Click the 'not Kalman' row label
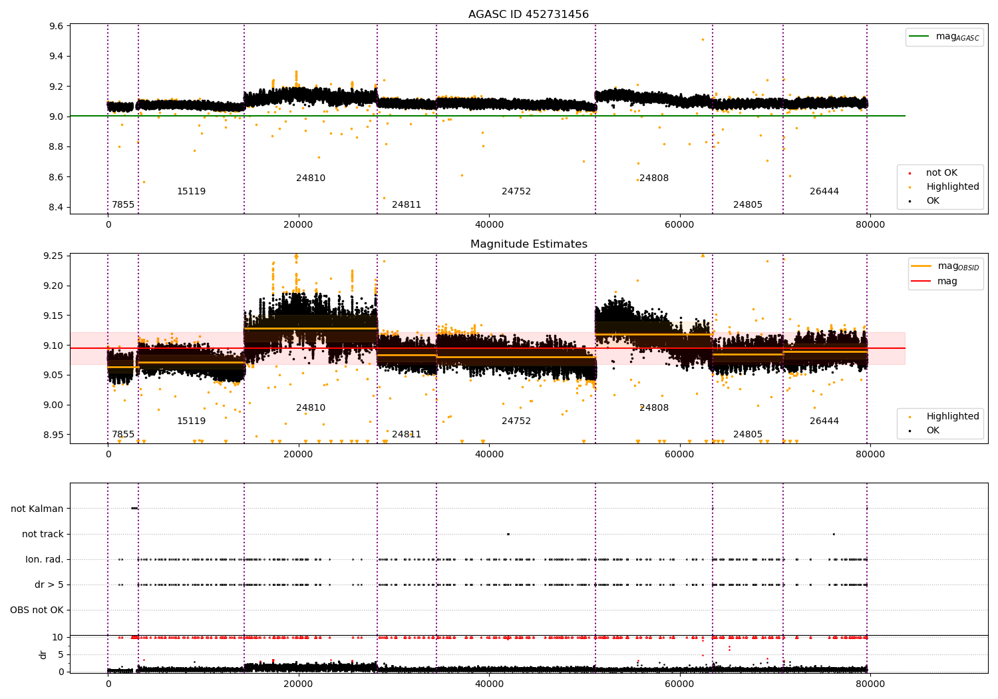998x699 pixels. pos(37,509)
